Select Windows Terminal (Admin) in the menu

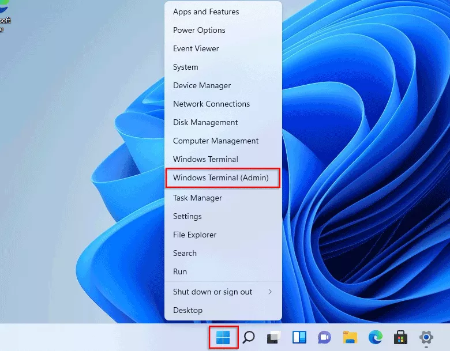[223, 178]
